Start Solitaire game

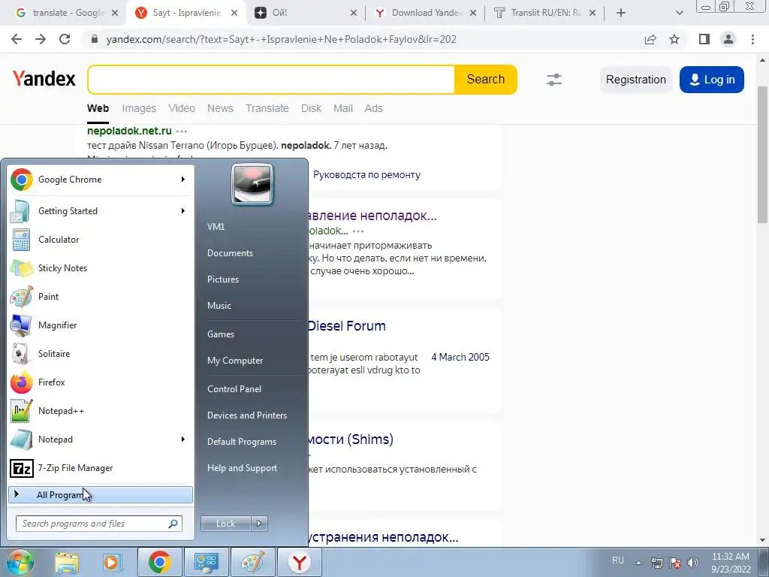click(x=101, y=353)
